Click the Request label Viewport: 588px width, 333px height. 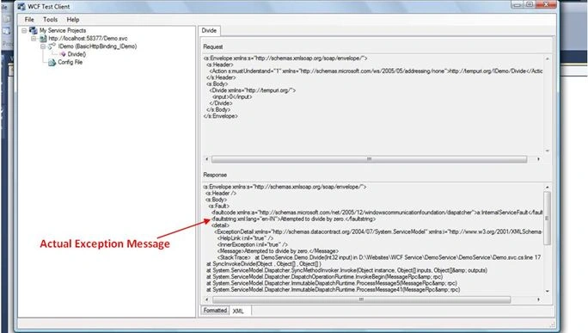213,47
